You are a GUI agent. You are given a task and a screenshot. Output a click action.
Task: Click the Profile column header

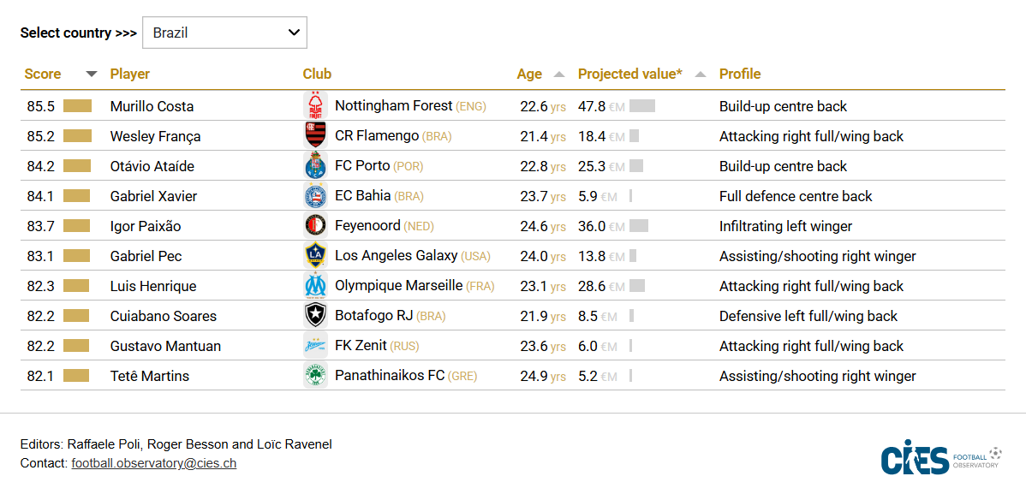[740, 74]
